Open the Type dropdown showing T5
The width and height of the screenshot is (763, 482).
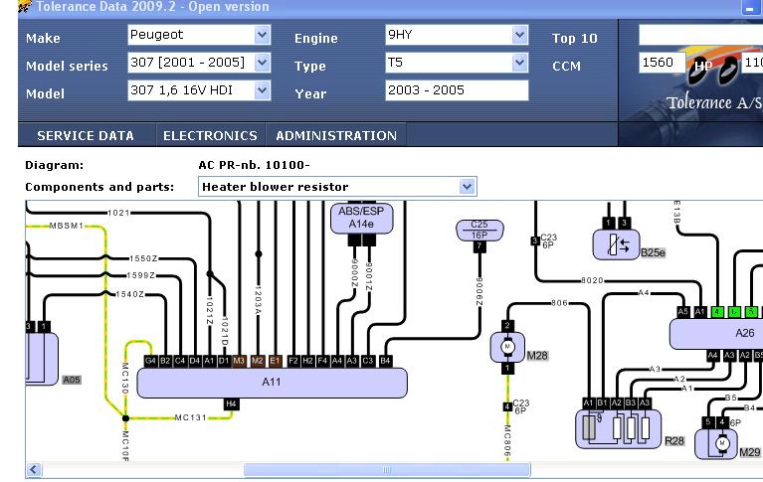point(457,63)
